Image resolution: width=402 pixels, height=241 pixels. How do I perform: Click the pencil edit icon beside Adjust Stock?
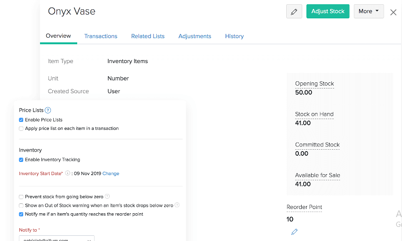click(x=294, y=11)
